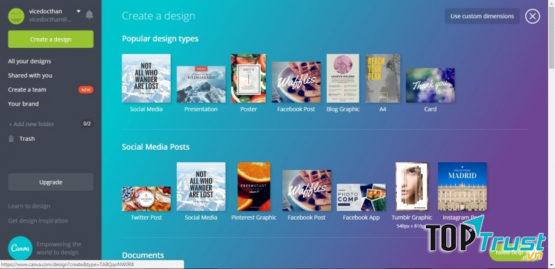Open Get design inspiration link
Image resolution: width=555 pixels, height=269 pixels.
pyautogui.click(x=38, y=220)
